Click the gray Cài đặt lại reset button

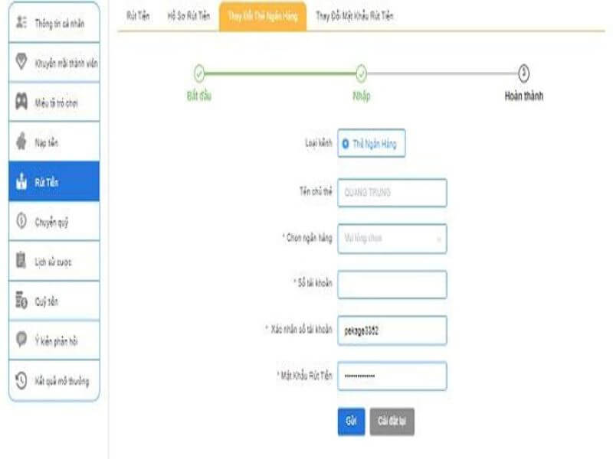(x=392, y=422)
